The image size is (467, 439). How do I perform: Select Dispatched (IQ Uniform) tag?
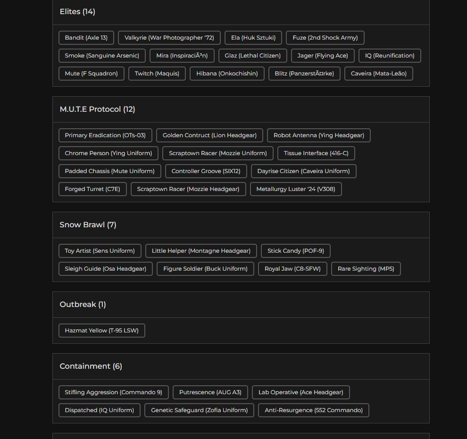click(100, 410)
